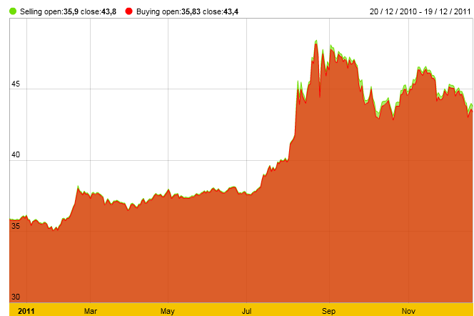Click the yellow timeline bar between May and Jul
Image resolution: width=474 pixels, height=316 pixels.
207,311
